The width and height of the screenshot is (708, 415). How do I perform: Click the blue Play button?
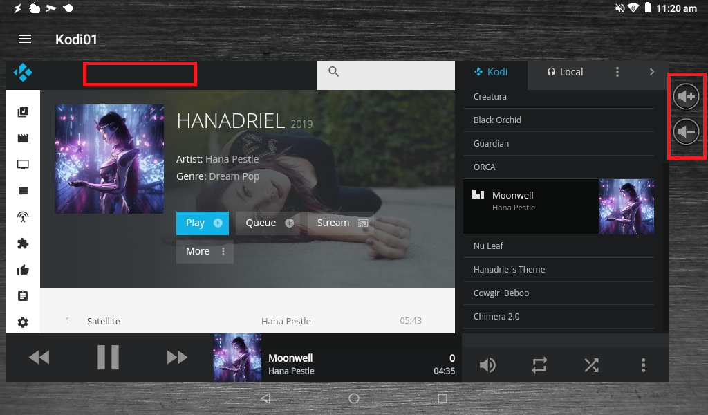pyautogui.click(x=203, y=223)
